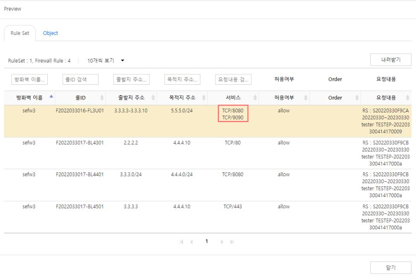
Task: Click source address 2.2.2.2
Action: pos(131,143)
